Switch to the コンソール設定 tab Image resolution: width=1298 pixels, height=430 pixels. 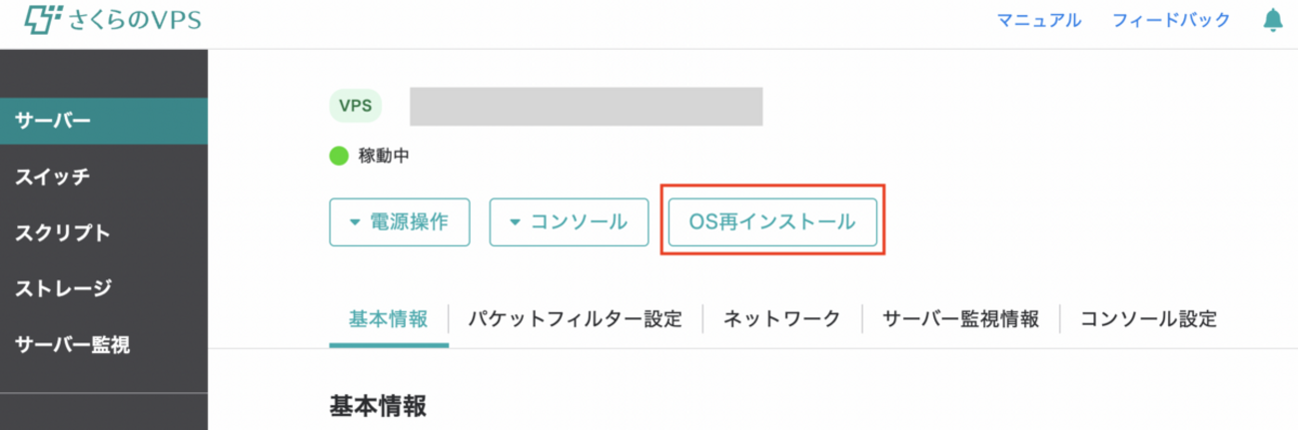coord(1149,320)
